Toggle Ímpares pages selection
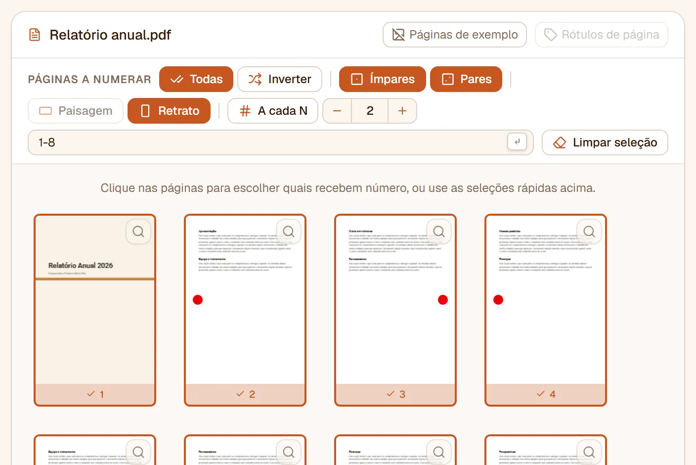This screenshot has width=696, height=465. (x=383, y=79)
